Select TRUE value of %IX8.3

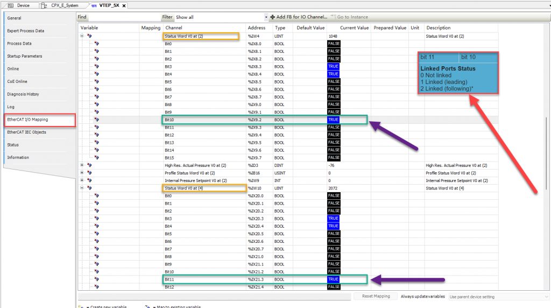pos(333,66)
